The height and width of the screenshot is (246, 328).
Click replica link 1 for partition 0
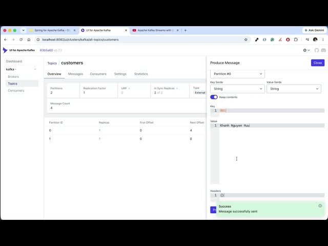99,130
